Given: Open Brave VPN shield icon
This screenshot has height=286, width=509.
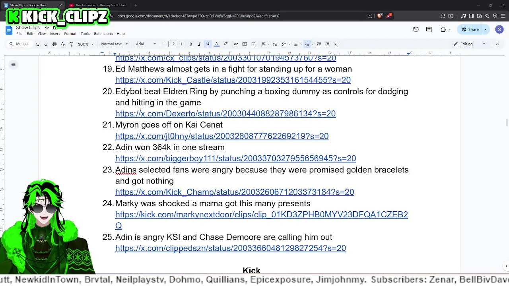Looking at the screenshot, I should tap(495, 16).
